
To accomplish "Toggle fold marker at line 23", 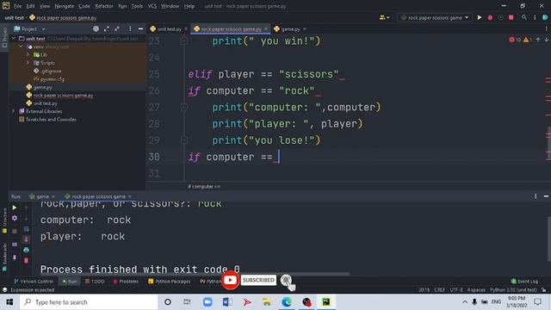I will (183, 41).
